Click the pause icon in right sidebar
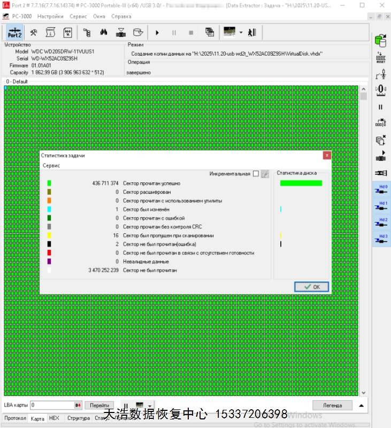This screenshot has width=391, height=428. pyautogui.click(x=381, y=107)
